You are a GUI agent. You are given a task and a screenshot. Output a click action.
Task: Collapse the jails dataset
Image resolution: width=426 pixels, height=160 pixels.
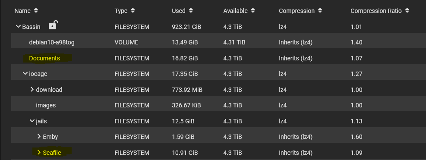32,121
